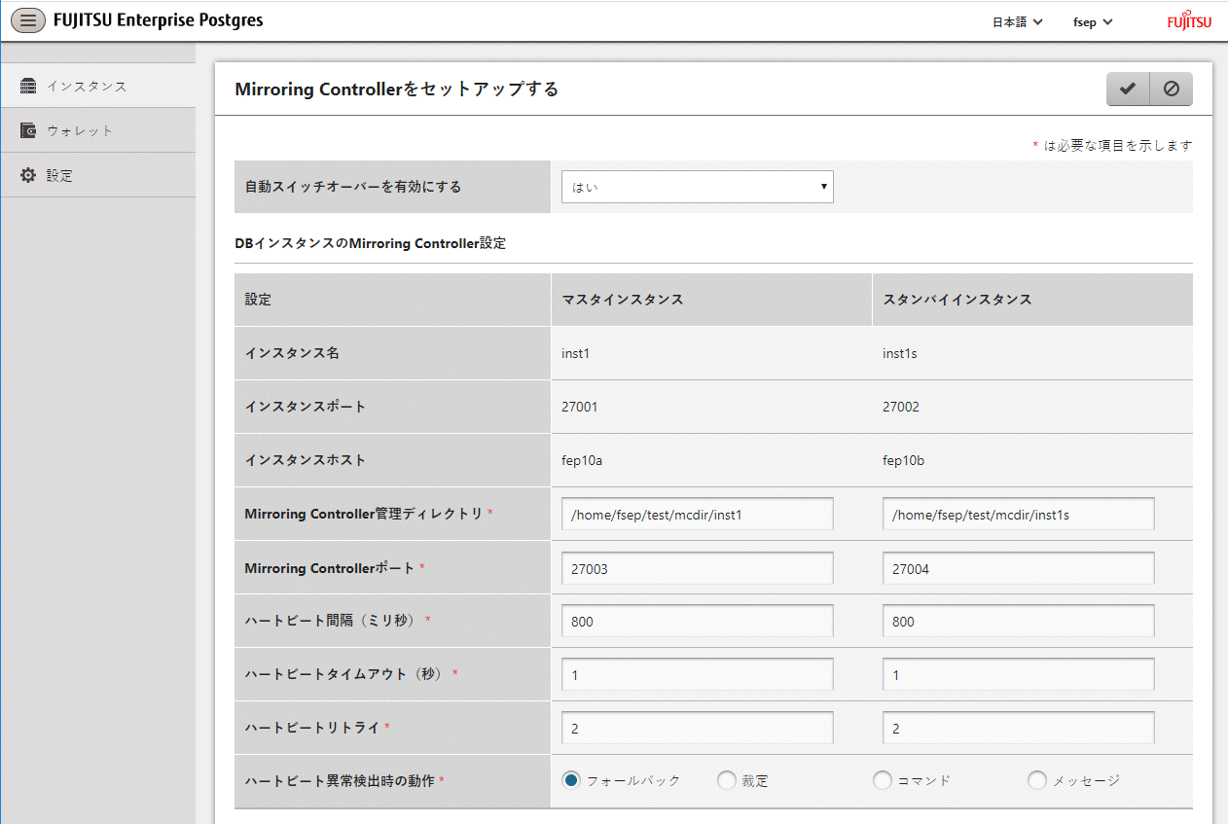Image resolution: width=1228 pixels, height=824 pixels.
Task: Click the master instance port 27001
Action: click(580, 407)
